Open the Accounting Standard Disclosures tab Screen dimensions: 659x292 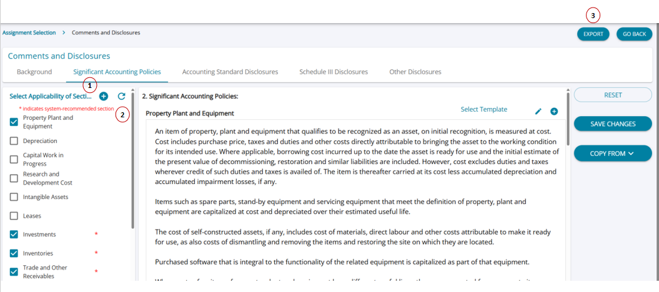pyautogui.click(x=230, y=72)
